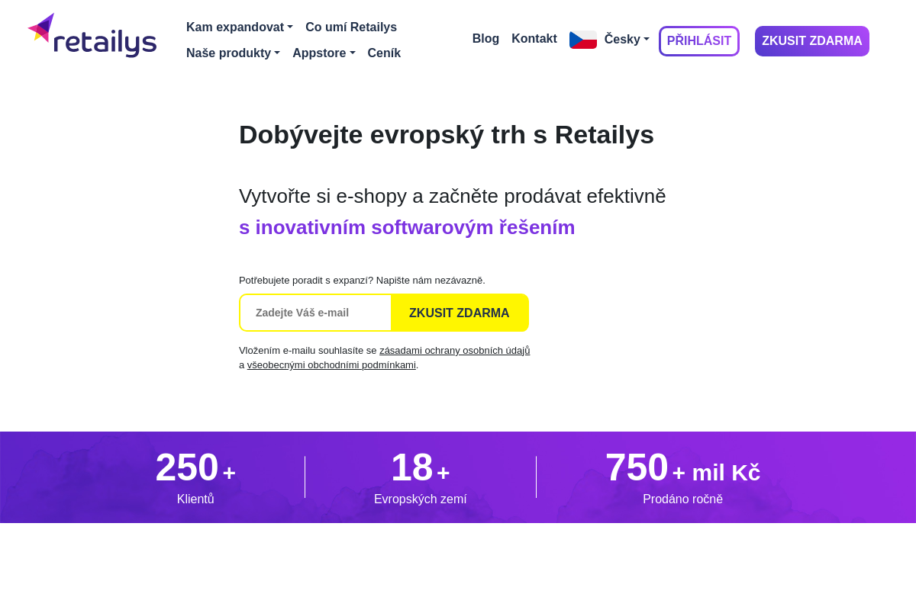Screen dimensions: 916x610
Task: Open the Ceník page
Action: (x=384, y=53)
